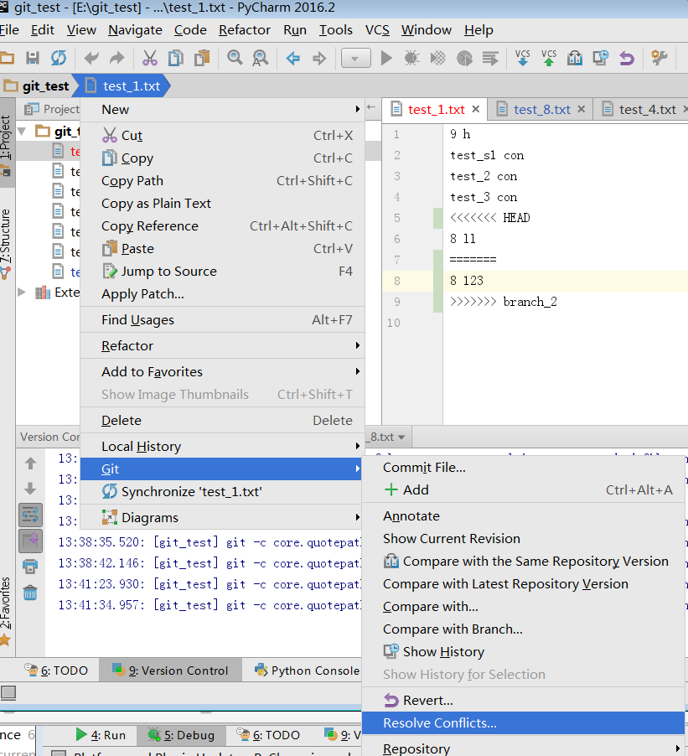Switch to the test_8.txt editor tab
The width and height of the screenshot is (688, 756).
tap(542, 110)
